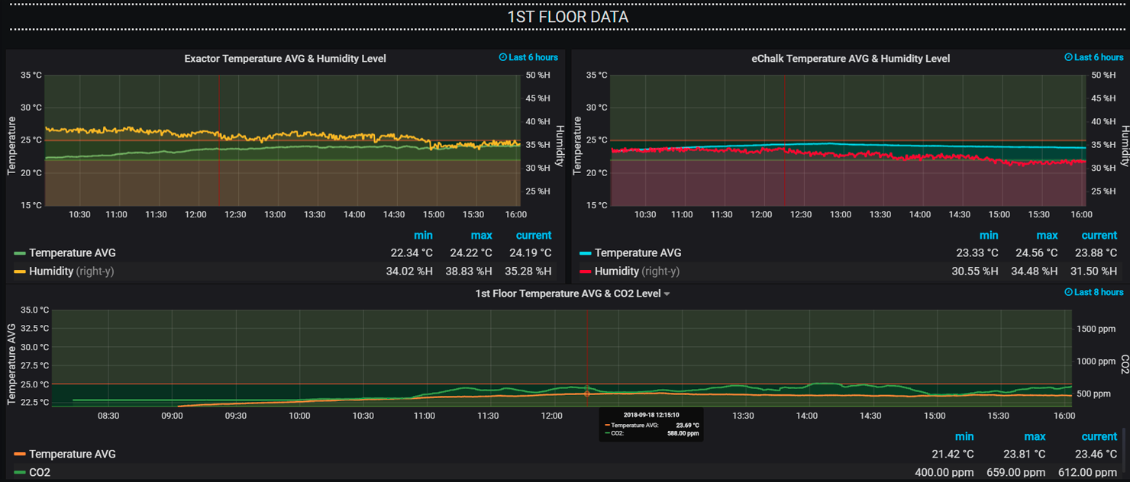Screen dimensions: 1130x482
Task: Click the CO2 current value 612.00 ppm
Action: click(1087, 472)
